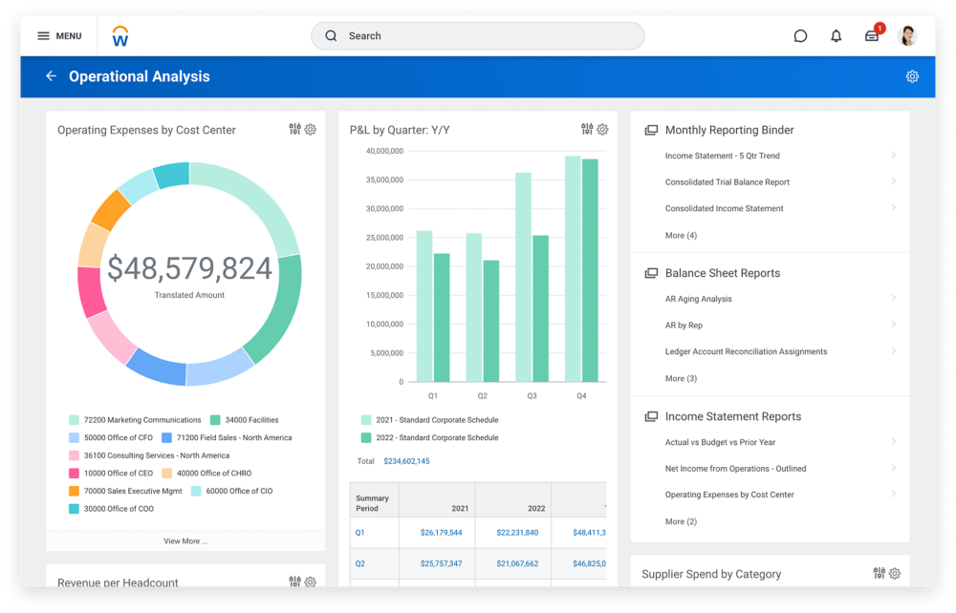
Task: Select the 2022 Standard Corporate Schedule legend swatch
Action: pos(365,437)
